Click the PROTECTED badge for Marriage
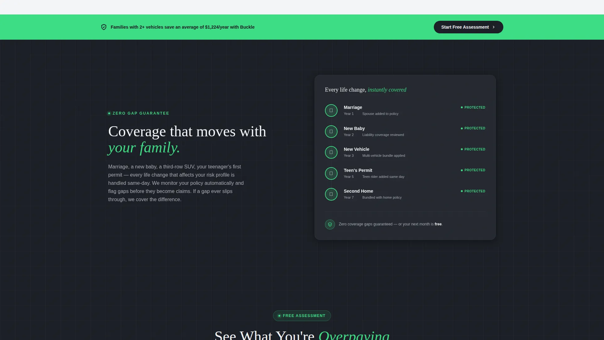 473,107
